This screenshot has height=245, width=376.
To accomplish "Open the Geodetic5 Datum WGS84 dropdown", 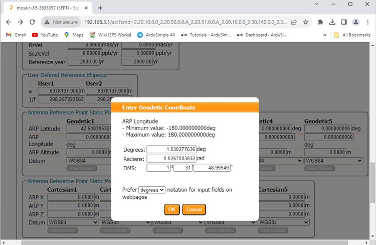I will [333, 161].
